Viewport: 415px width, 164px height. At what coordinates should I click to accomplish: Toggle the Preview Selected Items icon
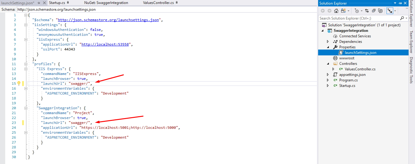pos(390,11)
